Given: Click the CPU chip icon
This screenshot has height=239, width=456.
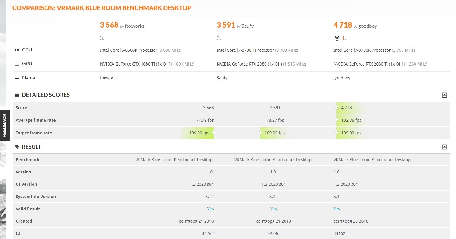Looking at the screenshot, I should click(x=17, y=50).
